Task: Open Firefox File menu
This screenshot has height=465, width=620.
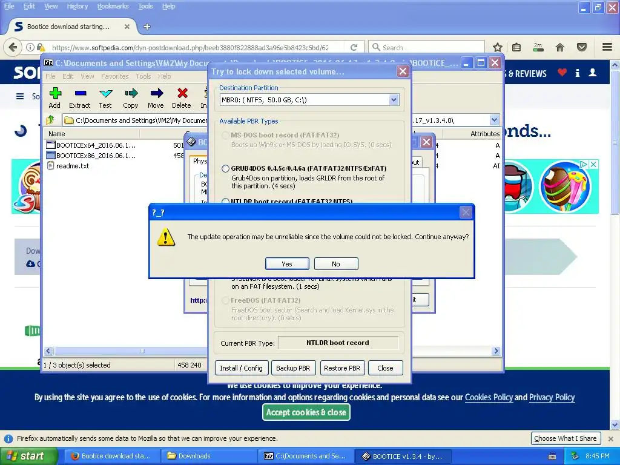Action: tap(8, 6)
